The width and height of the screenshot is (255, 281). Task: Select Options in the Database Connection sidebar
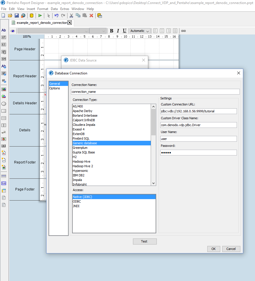tap(55, 88)
